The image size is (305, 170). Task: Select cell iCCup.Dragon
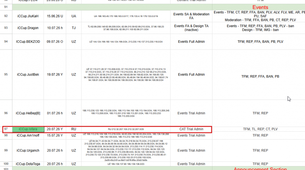coord(28,28)
